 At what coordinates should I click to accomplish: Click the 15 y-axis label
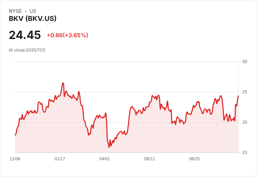tap(244, 153)
